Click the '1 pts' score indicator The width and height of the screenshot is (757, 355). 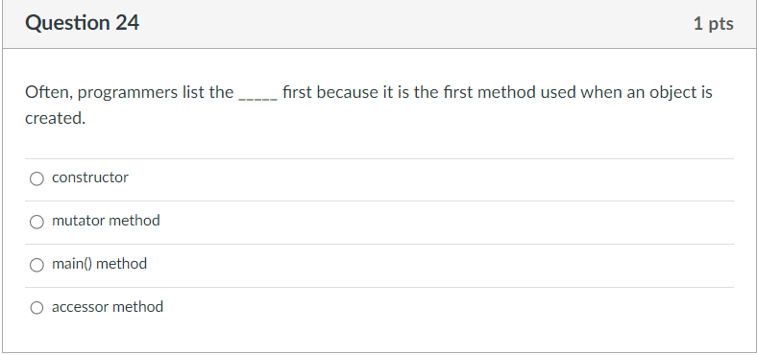(713, 24)
